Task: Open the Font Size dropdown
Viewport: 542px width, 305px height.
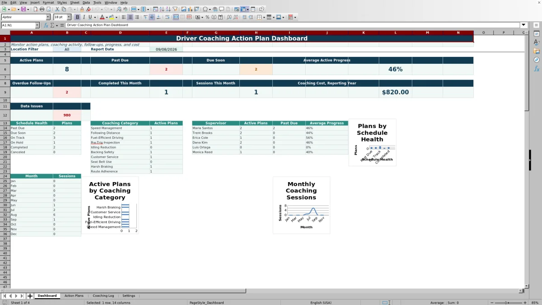Action: [x=69, y=17]
